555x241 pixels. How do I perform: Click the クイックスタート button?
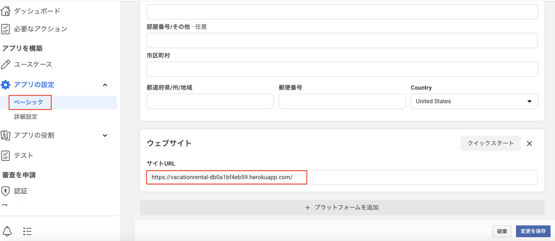pos(491,143)
